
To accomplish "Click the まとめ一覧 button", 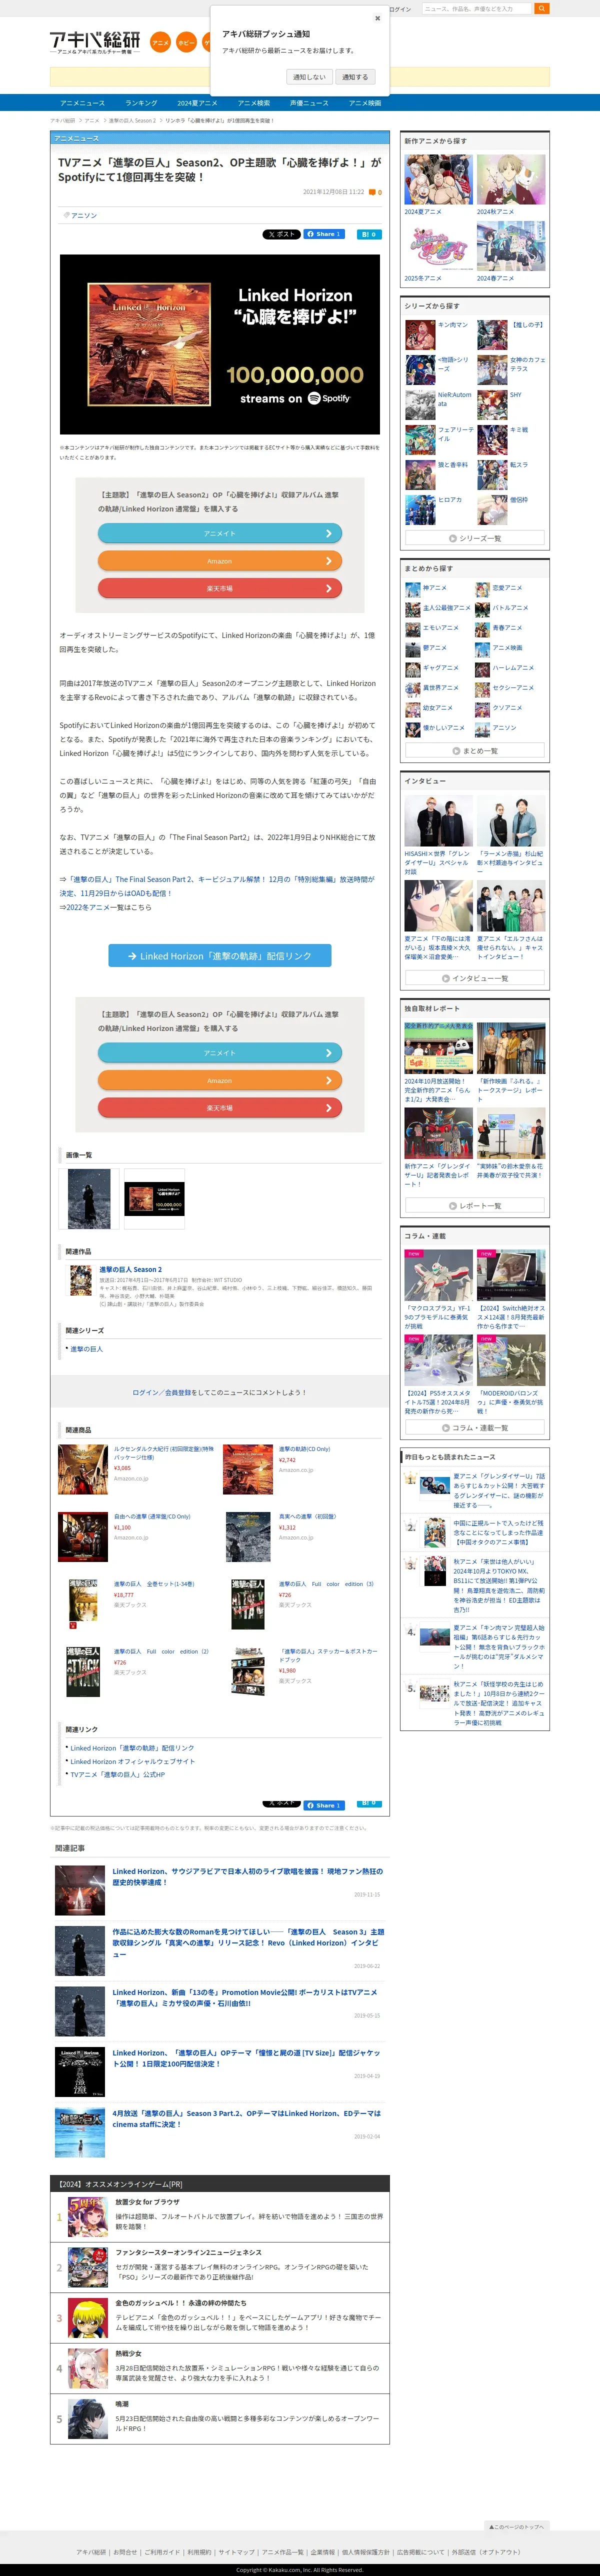I will point(475,751).
